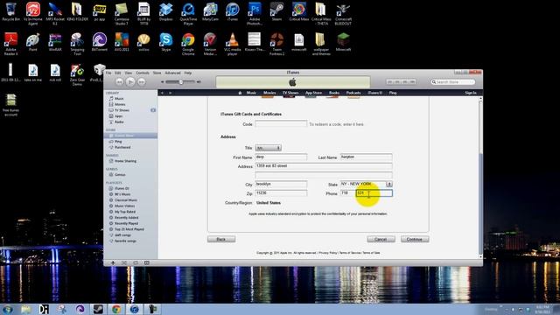This screenshot has width=560, height=315.
Task: Select Radio in the Library sidebar
Action: [119, 122]
